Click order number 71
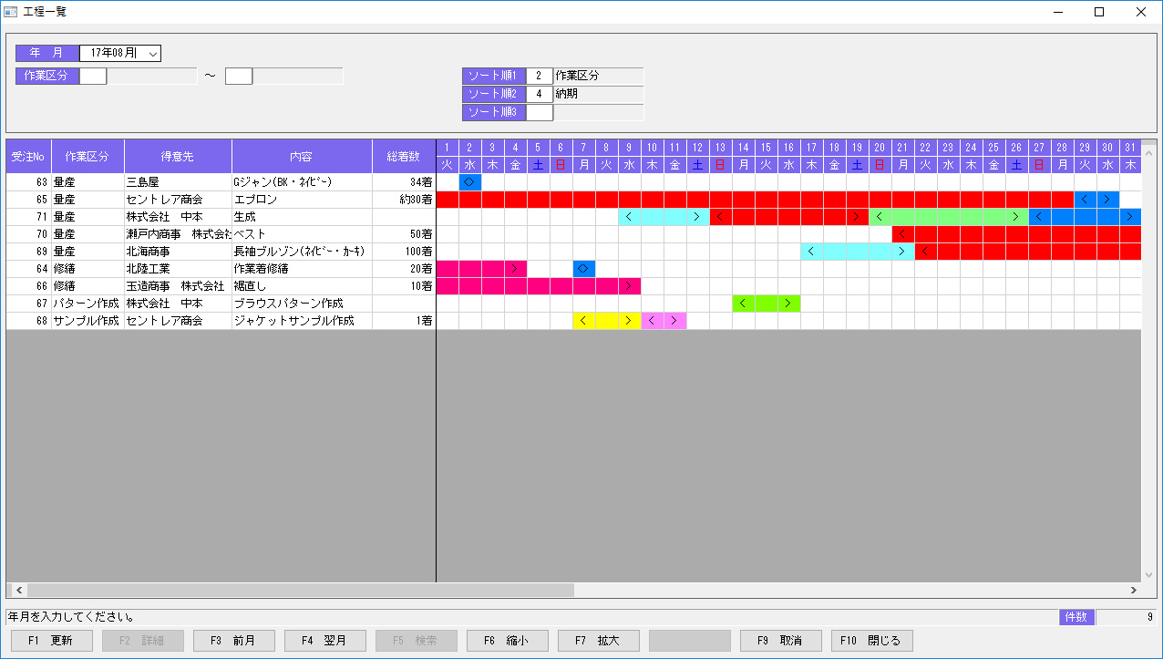This screenshot has height=659, width=1163. coord(28,217)
